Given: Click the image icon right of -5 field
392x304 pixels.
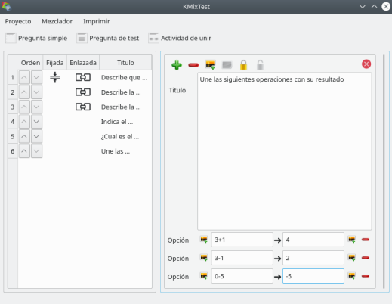Looking at the screenshot, I should [351, 276].
